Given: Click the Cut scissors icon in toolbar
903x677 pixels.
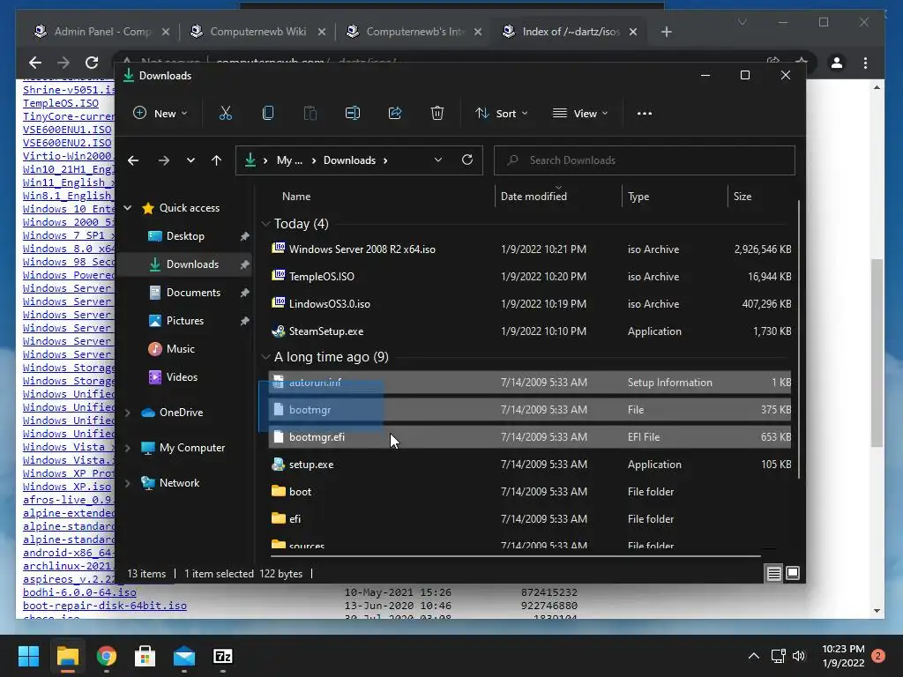Looking at the screenshot, I should [x=225, y=114].
